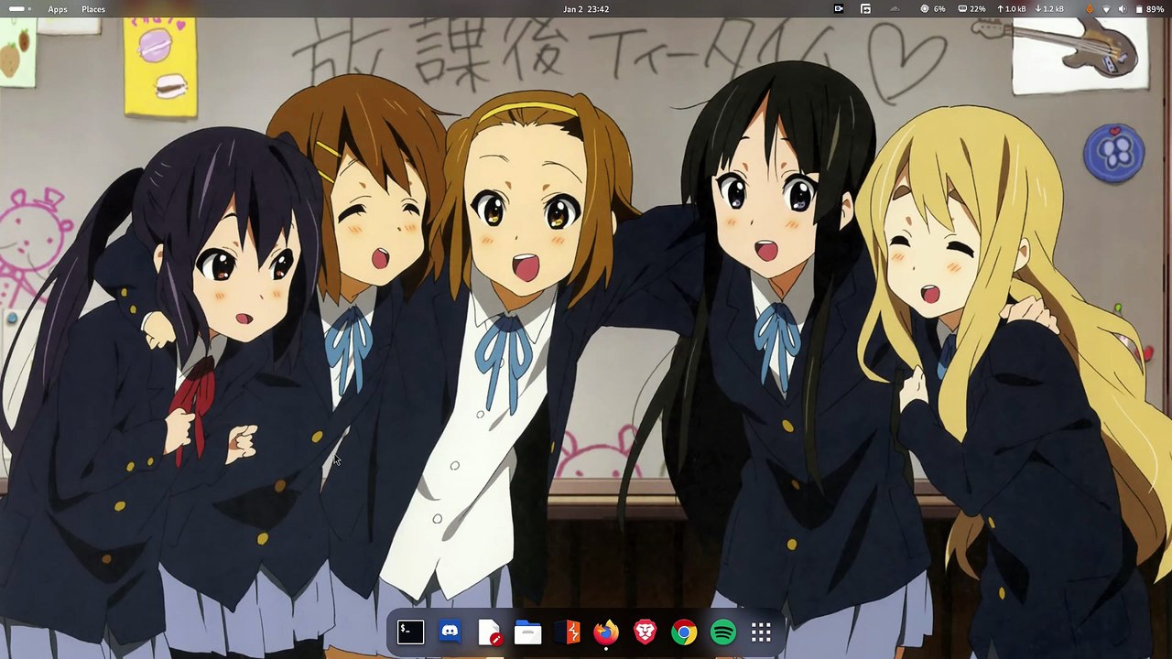Launch Discord from the dock
1172x659 pixels.
[x=450, y=632]
